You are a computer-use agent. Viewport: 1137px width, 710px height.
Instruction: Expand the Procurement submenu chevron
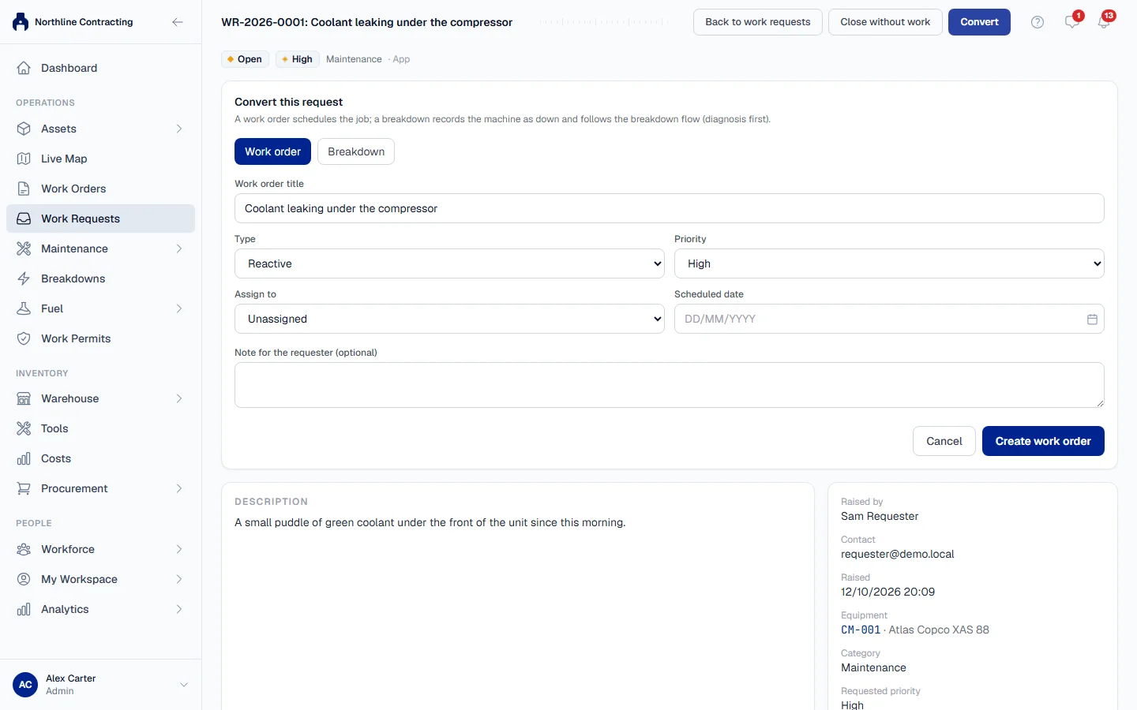[179, 488]
